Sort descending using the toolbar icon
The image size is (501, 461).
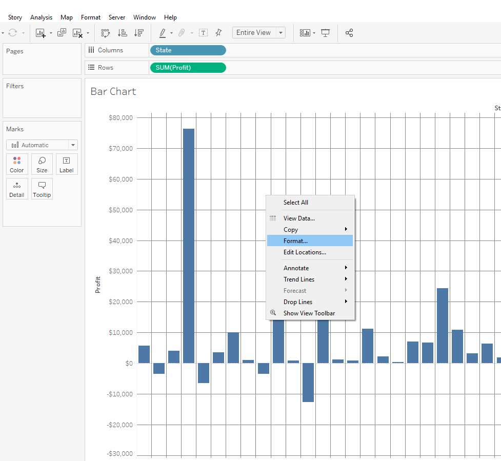click(x=139, y=33)
